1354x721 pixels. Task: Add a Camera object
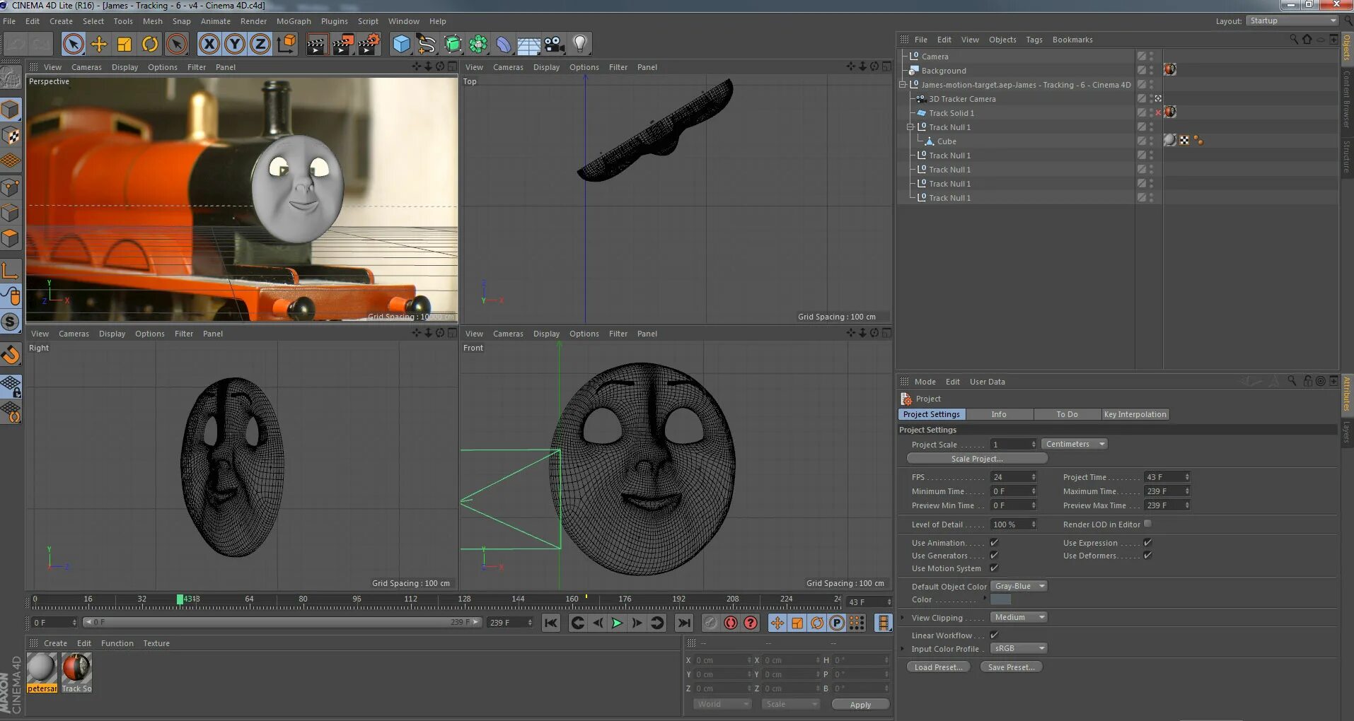click(554, 45)
